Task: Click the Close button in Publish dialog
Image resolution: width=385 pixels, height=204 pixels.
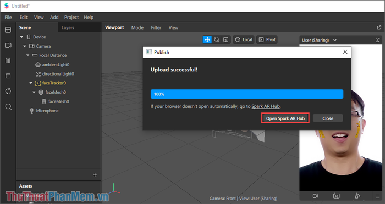Action: click(x=328, y=118)
